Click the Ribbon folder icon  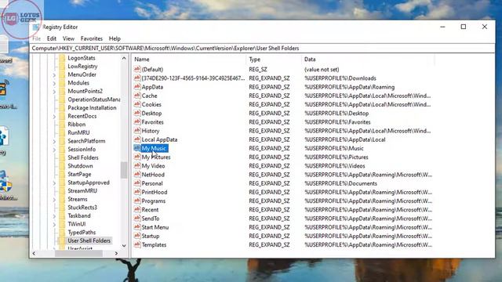tap(62, 125)
